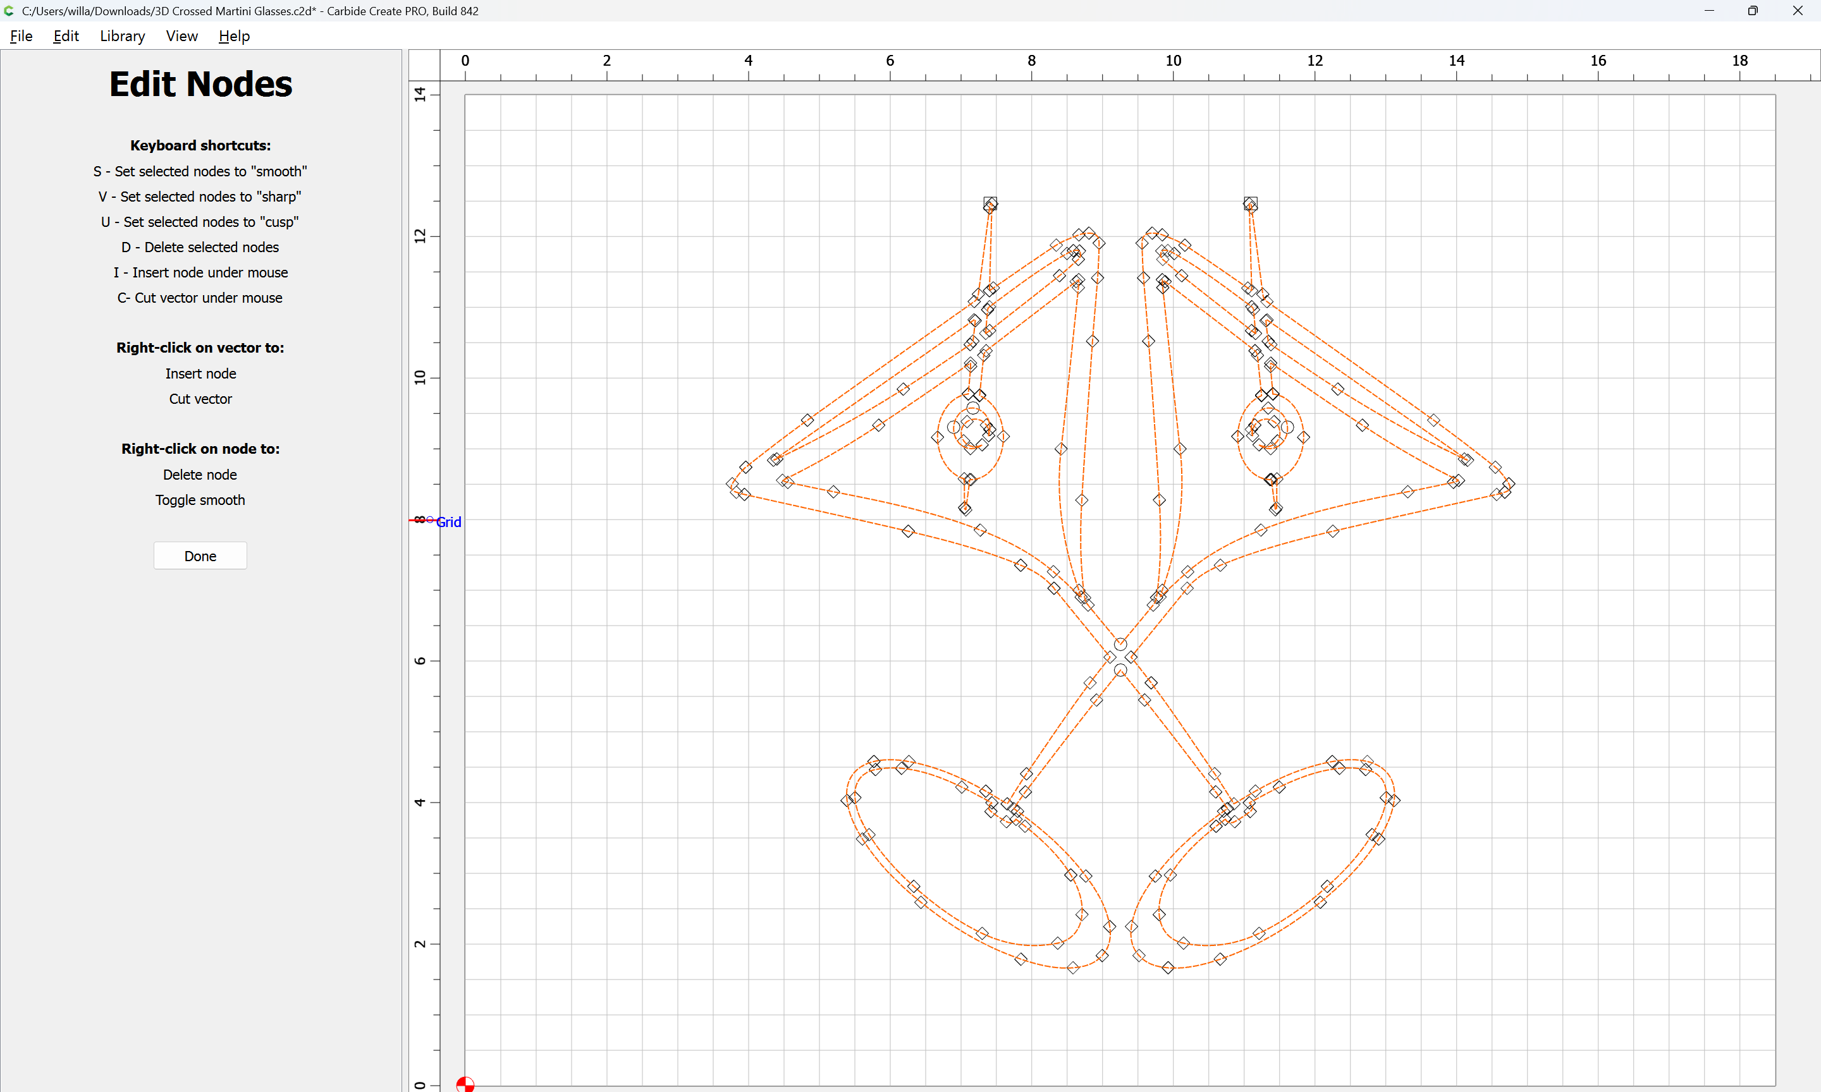Open the Library menu
The image size is (1821, 1092).
[x=122, y=36]
